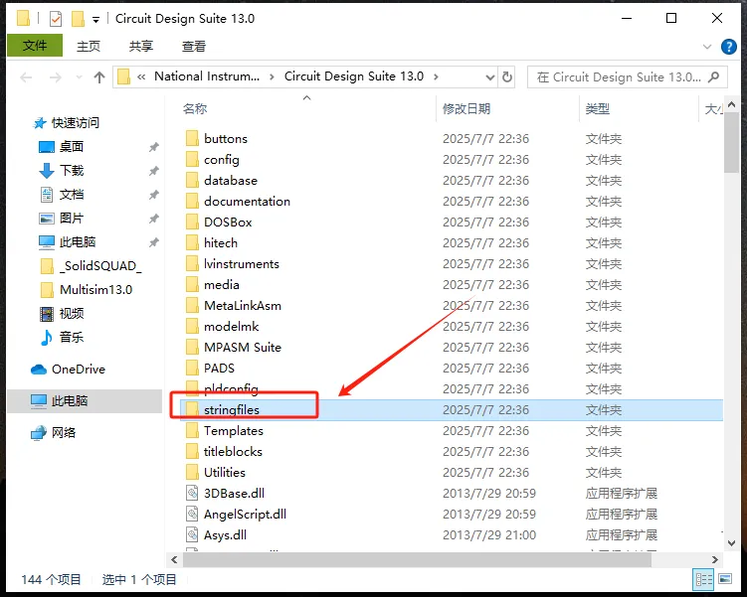Open Multisim13.0 folder in sidebar

coord(87,289)
